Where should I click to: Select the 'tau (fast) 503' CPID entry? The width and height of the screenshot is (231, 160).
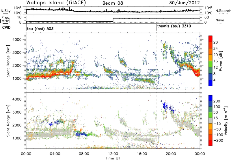[x=40, y=29]
